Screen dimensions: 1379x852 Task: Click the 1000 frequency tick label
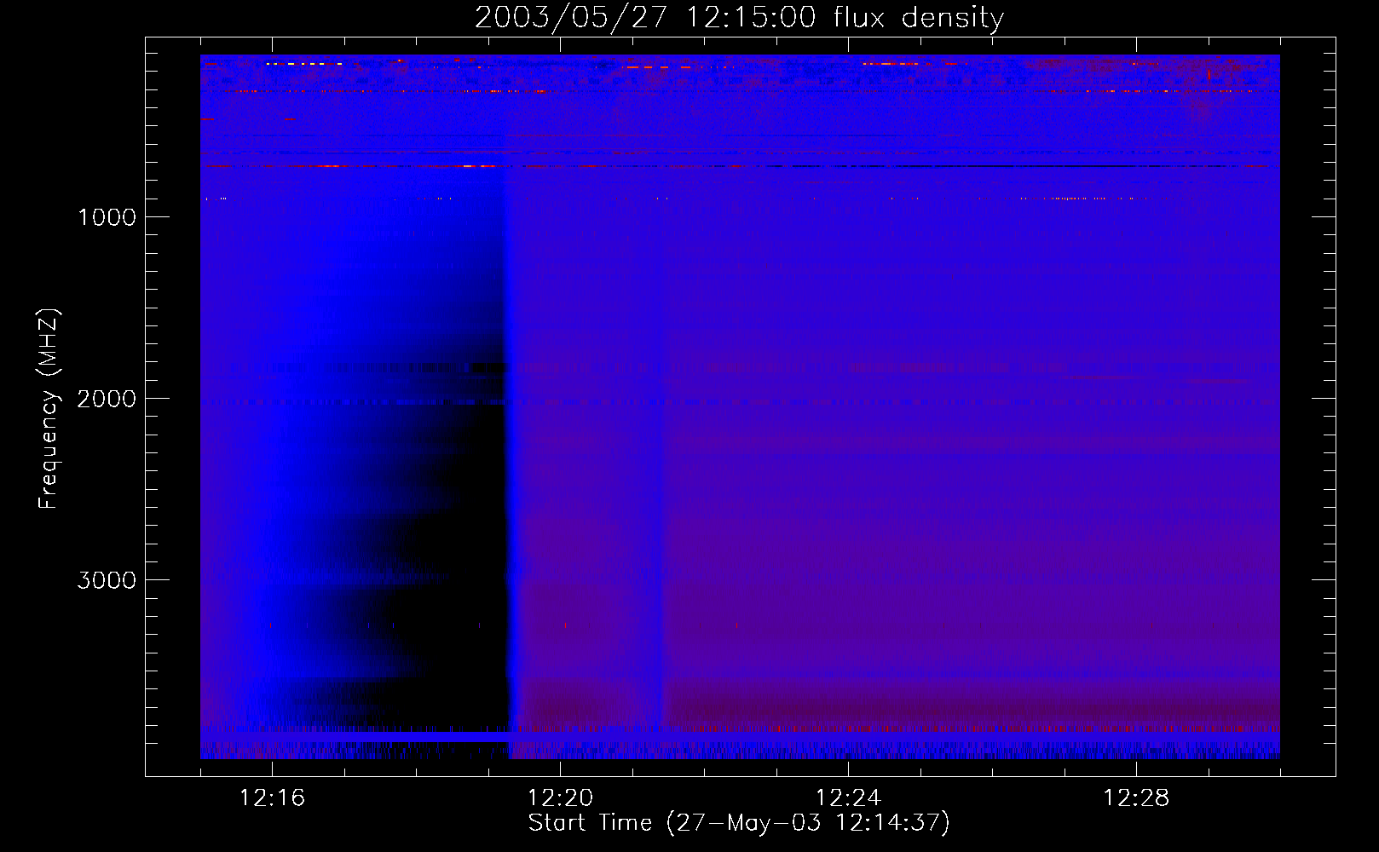107,217
